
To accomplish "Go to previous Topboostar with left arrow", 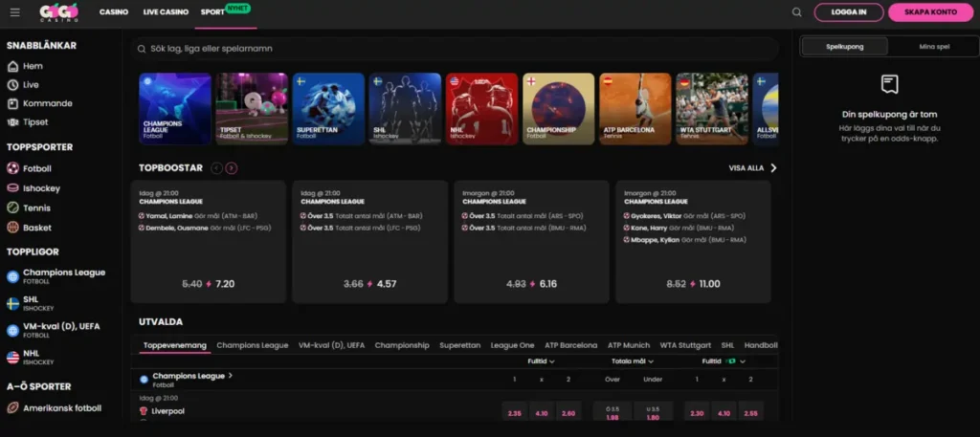I will (217, 168).
